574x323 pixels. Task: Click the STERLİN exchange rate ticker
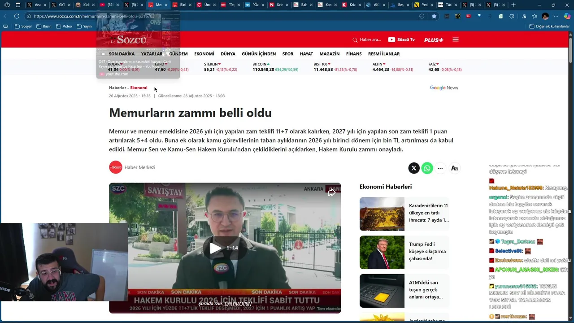221,67
